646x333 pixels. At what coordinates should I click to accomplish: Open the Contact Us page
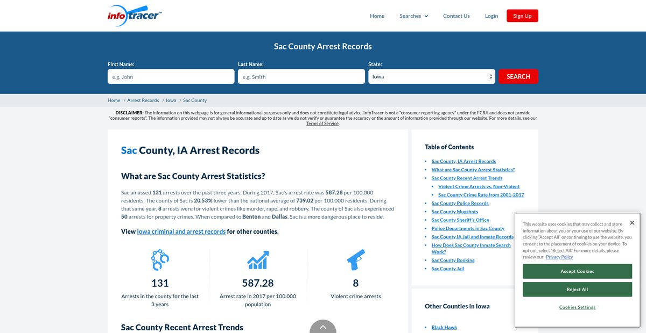click(x=457, y=16)
